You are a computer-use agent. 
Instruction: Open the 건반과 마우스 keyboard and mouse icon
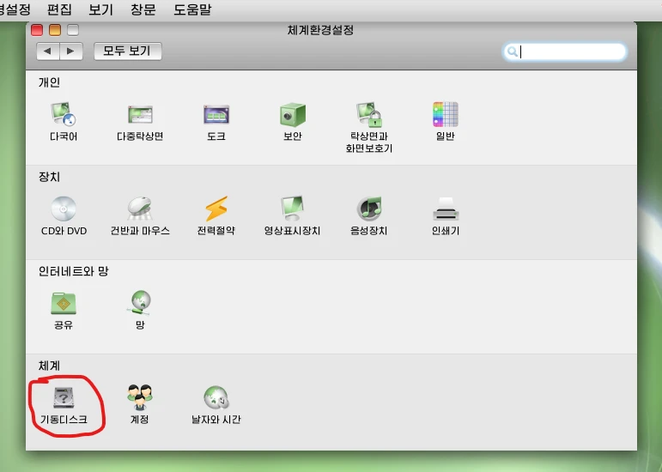tap(140, 209)
